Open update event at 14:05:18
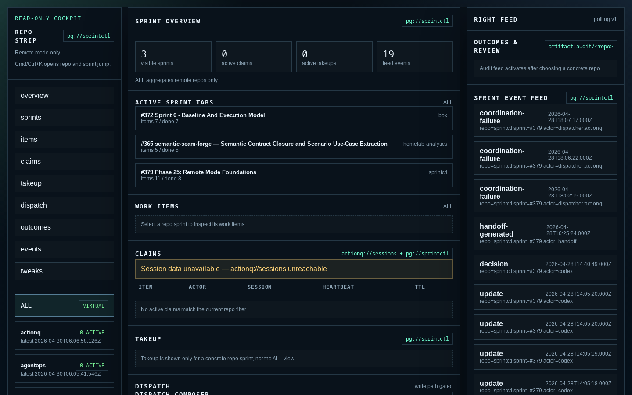632x395 pixels. pyautogui.click(x=546, y=385)
